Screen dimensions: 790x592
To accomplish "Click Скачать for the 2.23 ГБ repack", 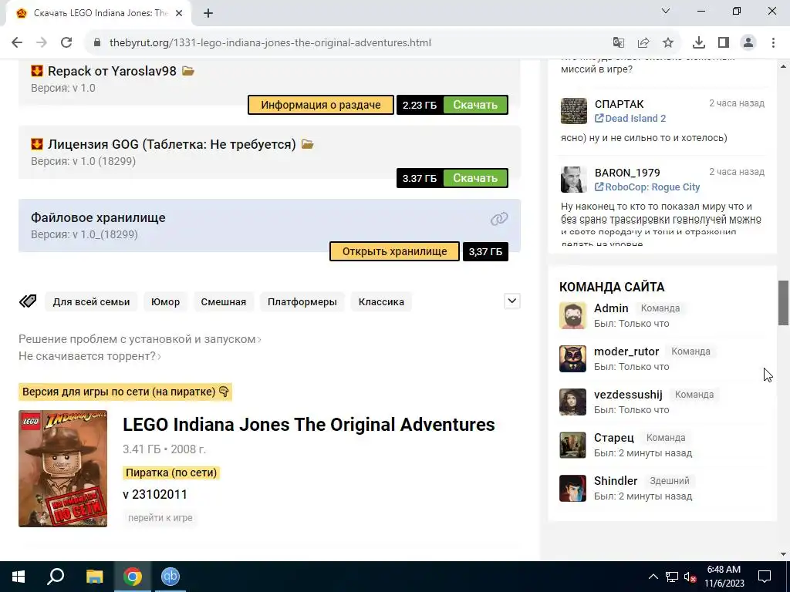I will pyautogui.click(x=475, y=105).
